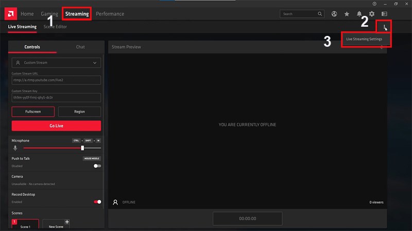Open the Performance tab
The image size is (412, 231).
[x=110, y=14]
